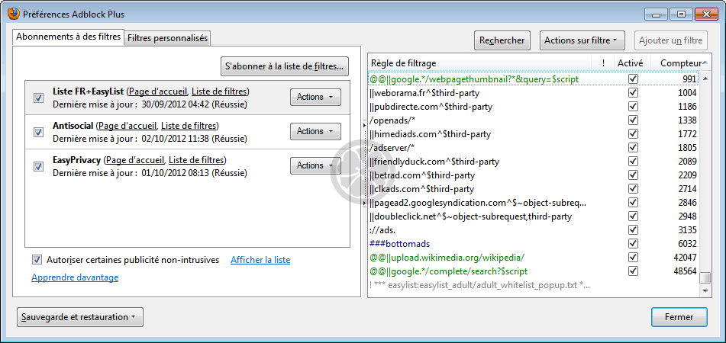This screenshot has height=343, width=726.
Task: Open the Actions sur filtre dropdown
Action: (582, 40)
